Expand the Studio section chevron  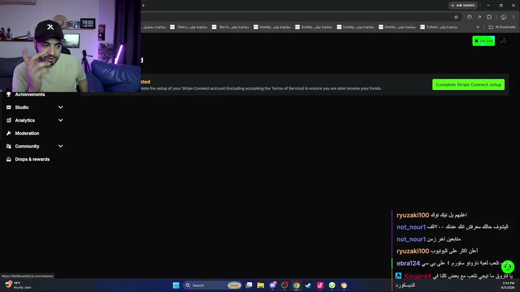61,107
